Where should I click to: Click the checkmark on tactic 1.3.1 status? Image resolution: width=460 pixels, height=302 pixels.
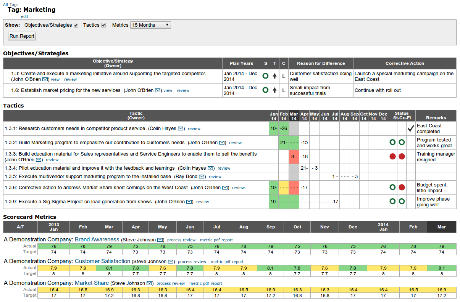click(410, 128)
